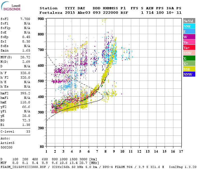Click the Fortaleza station name
The height and width of the screenshot is (169, 197).
pyautogui.click(x=51, y=13)
